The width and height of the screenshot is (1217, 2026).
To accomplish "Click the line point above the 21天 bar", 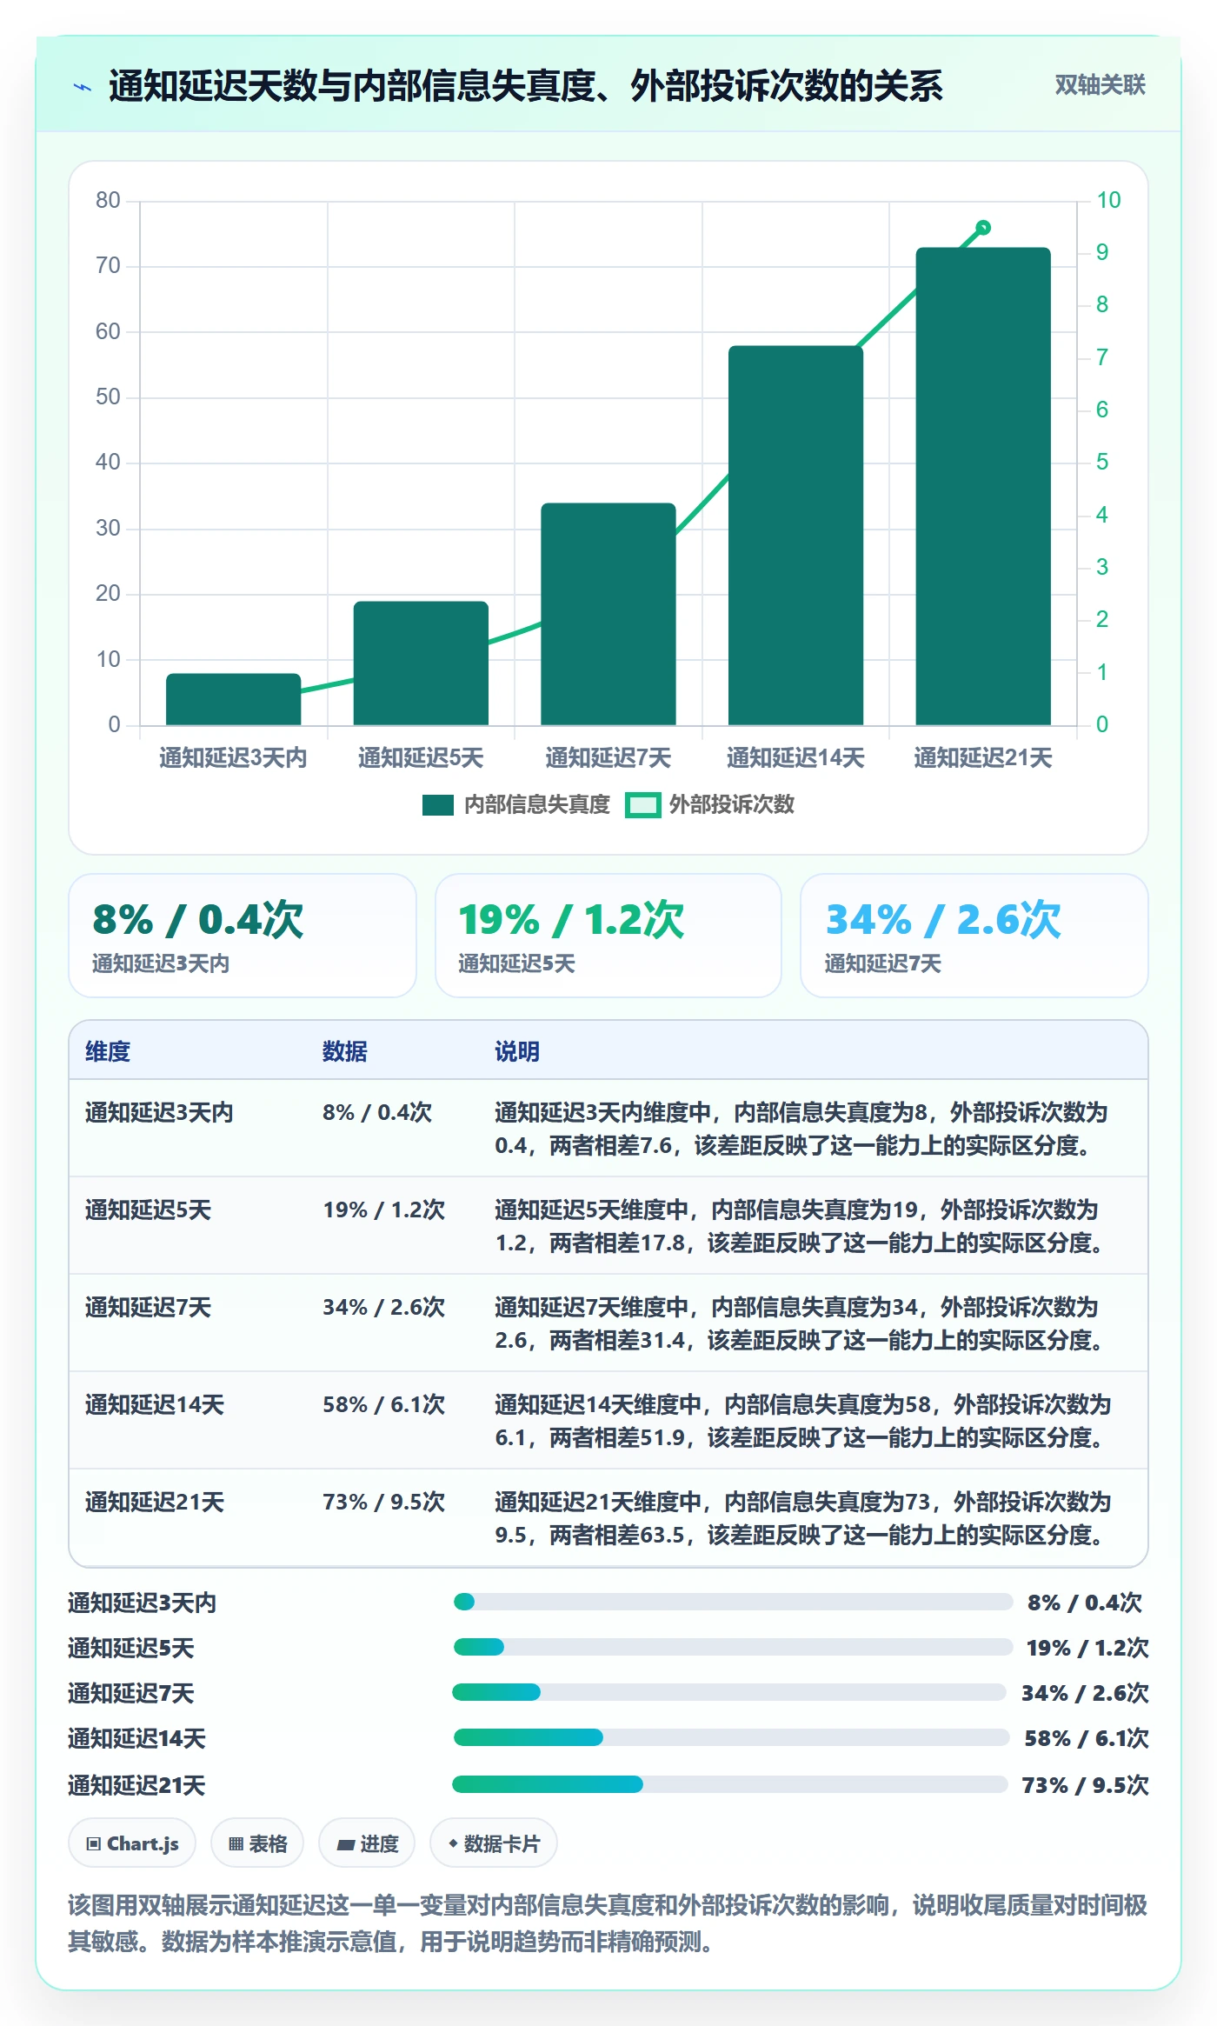I will [x=983, y=228].
